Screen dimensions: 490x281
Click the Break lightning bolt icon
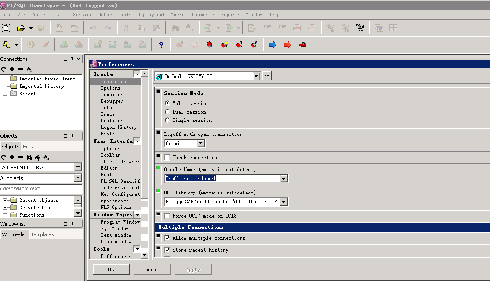click(x=46, y=45)
